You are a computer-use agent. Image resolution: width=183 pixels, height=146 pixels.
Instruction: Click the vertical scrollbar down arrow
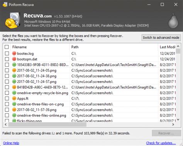pyautogui.click(x=178, y=120)
